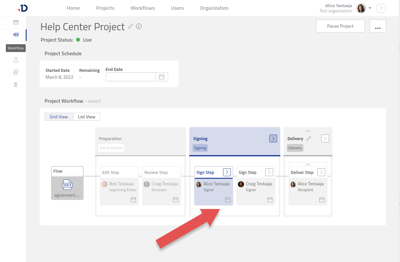Expand the Signing stage arrow

[273, 138]
